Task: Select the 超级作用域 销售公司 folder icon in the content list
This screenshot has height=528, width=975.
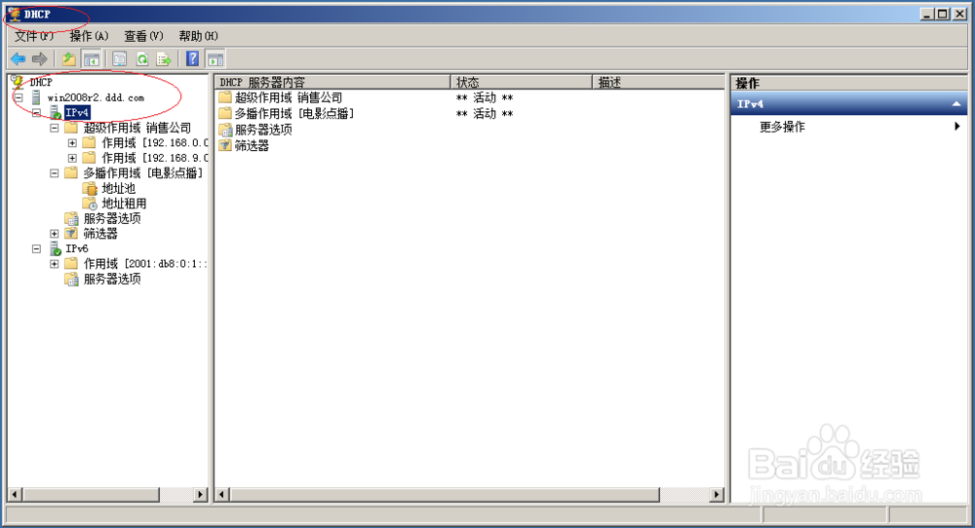Action: tap(225, 97)
